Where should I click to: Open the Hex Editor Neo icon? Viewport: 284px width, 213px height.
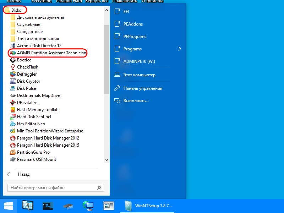coord(13,124)
